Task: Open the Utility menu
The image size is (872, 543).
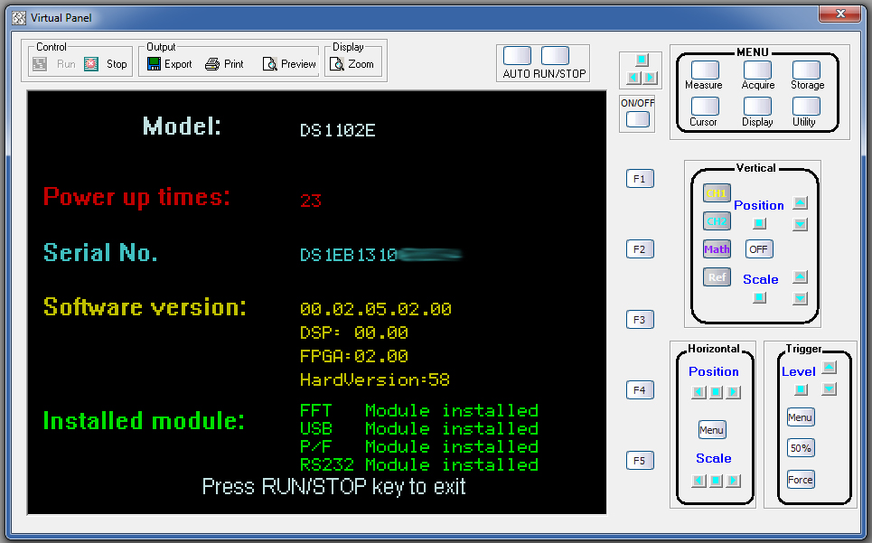Action: click(x=806, y=106)
